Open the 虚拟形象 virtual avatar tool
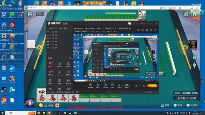 pyautogui.click(x=68, y=82)
